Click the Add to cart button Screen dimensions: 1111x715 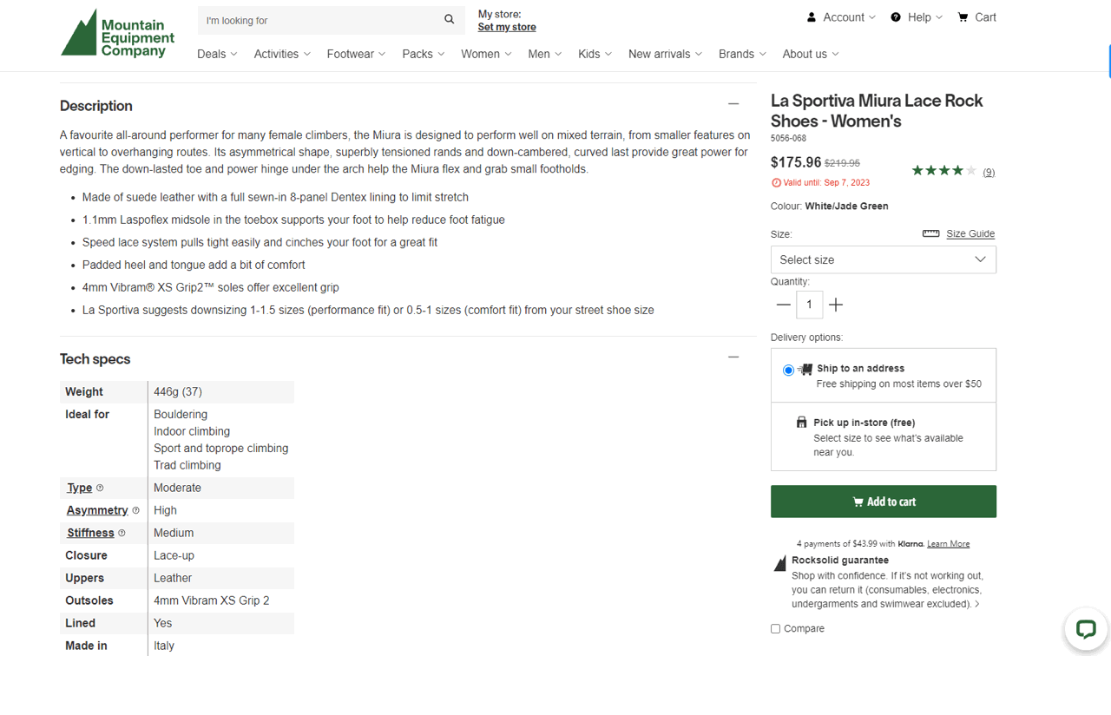[883, 502]
